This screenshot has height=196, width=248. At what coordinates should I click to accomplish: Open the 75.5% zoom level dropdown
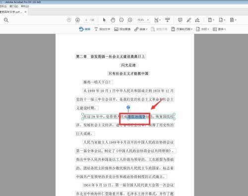click(x=143, y=20)
